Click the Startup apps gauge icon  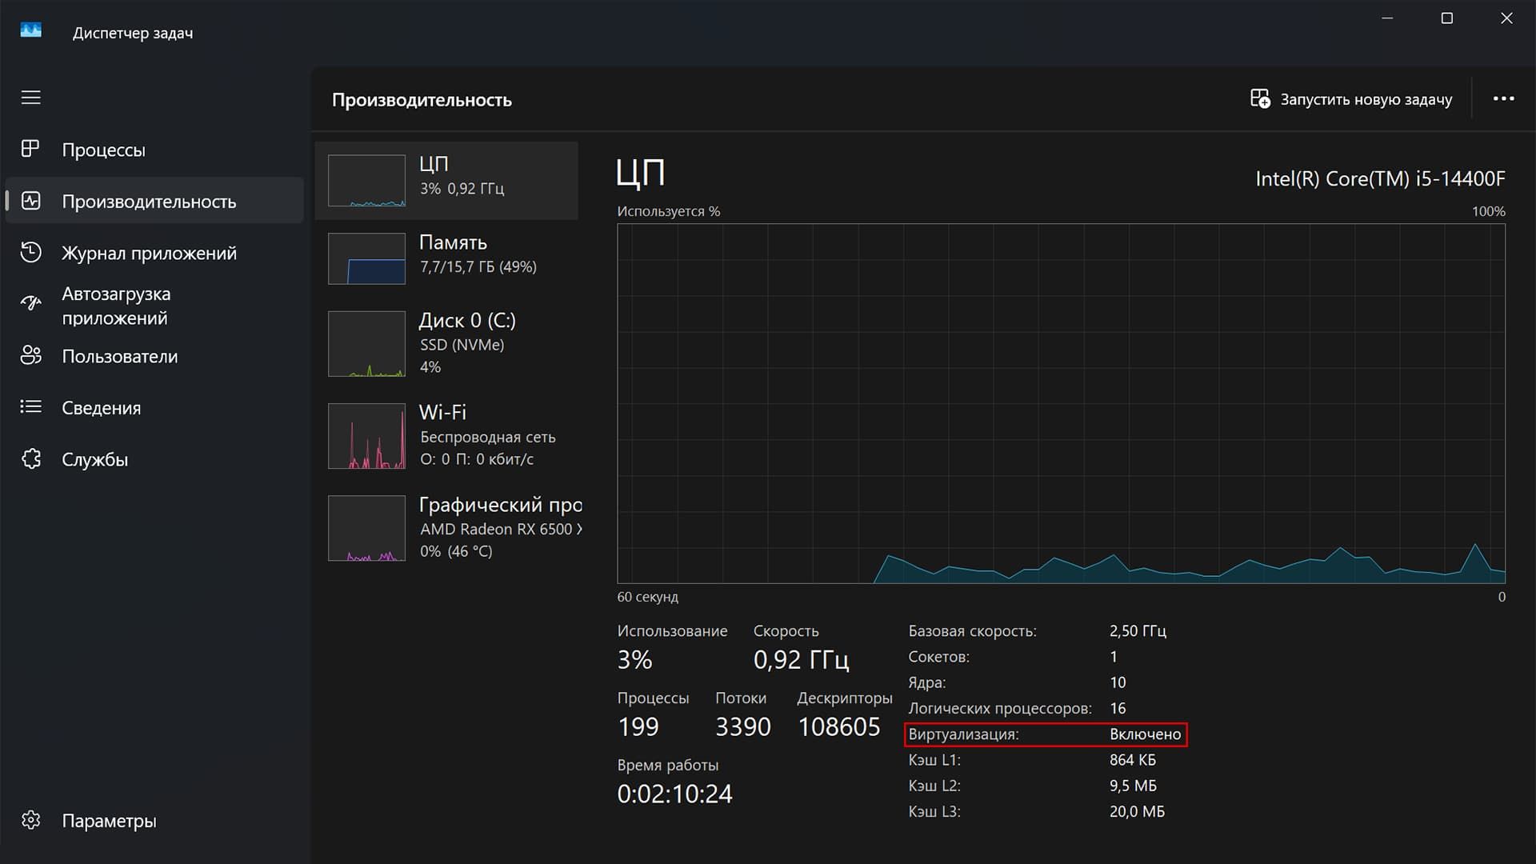pos(30,304)
